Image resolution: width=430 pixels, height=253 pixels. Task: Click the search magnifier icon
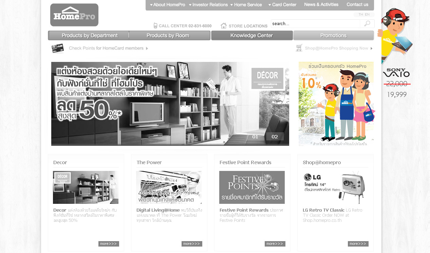367,23
